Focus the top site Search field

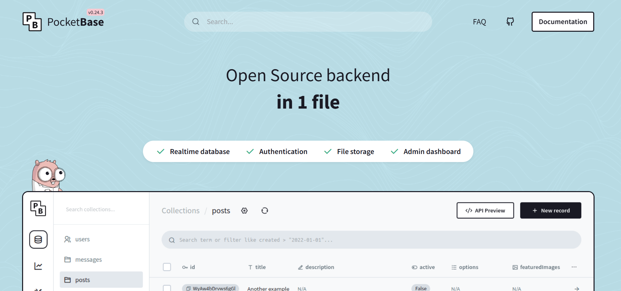(308, 22)
